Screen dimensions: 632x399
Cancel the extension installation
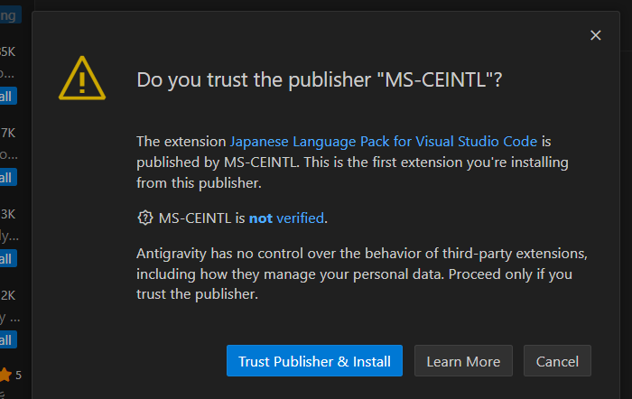coord(557,361)
